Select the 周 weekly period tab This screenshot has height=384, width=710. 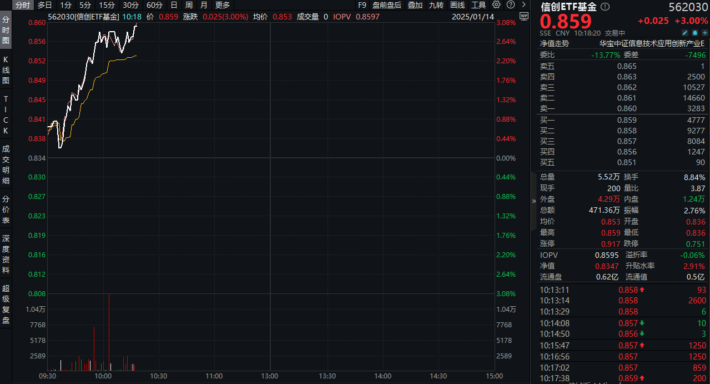coord(189,5)
